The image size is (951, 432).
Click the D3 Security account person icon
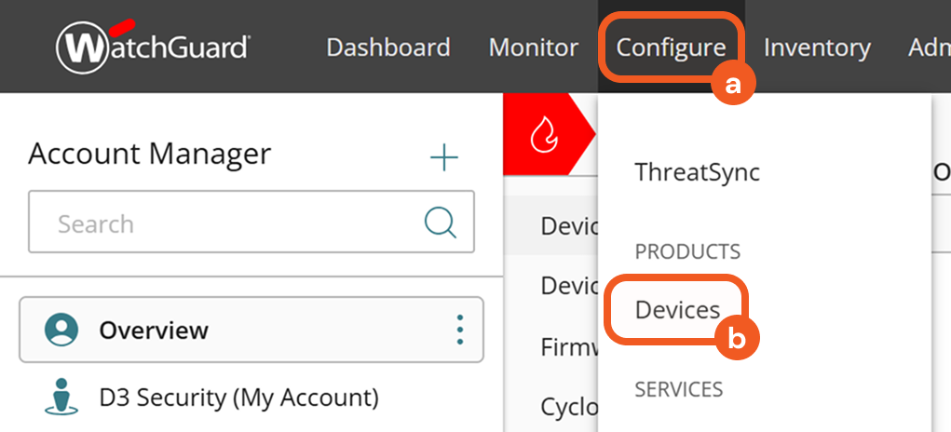(x=61, y=398)
